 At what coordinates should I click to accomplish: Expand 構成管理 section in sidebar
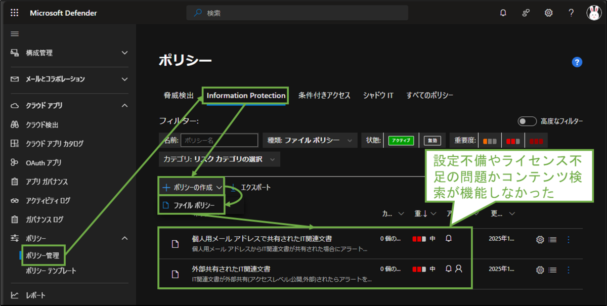click(x=125, y=53)
